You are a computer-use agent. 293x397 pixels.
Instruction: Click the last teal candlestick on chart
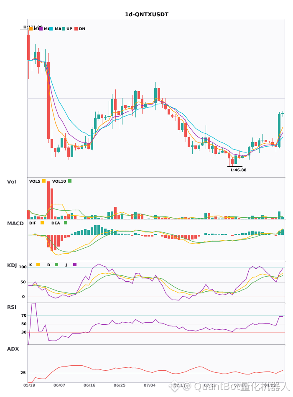(x=283, y=114)
